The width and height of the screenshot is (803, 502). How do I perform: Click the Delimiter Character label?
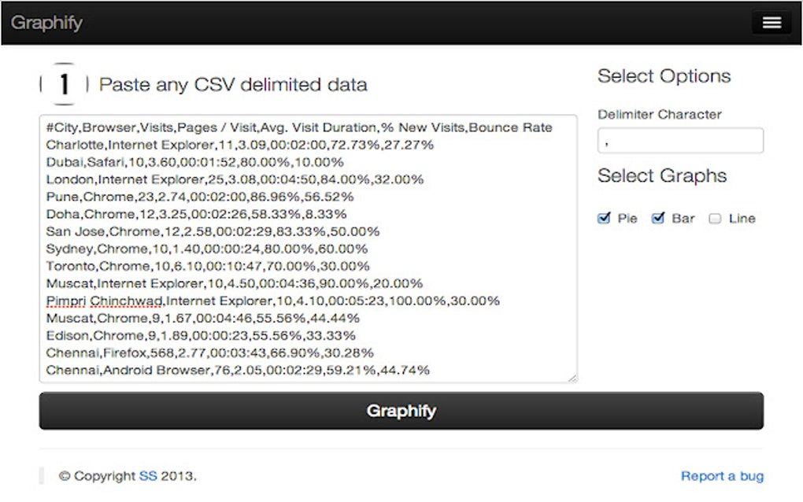point(659,115)
